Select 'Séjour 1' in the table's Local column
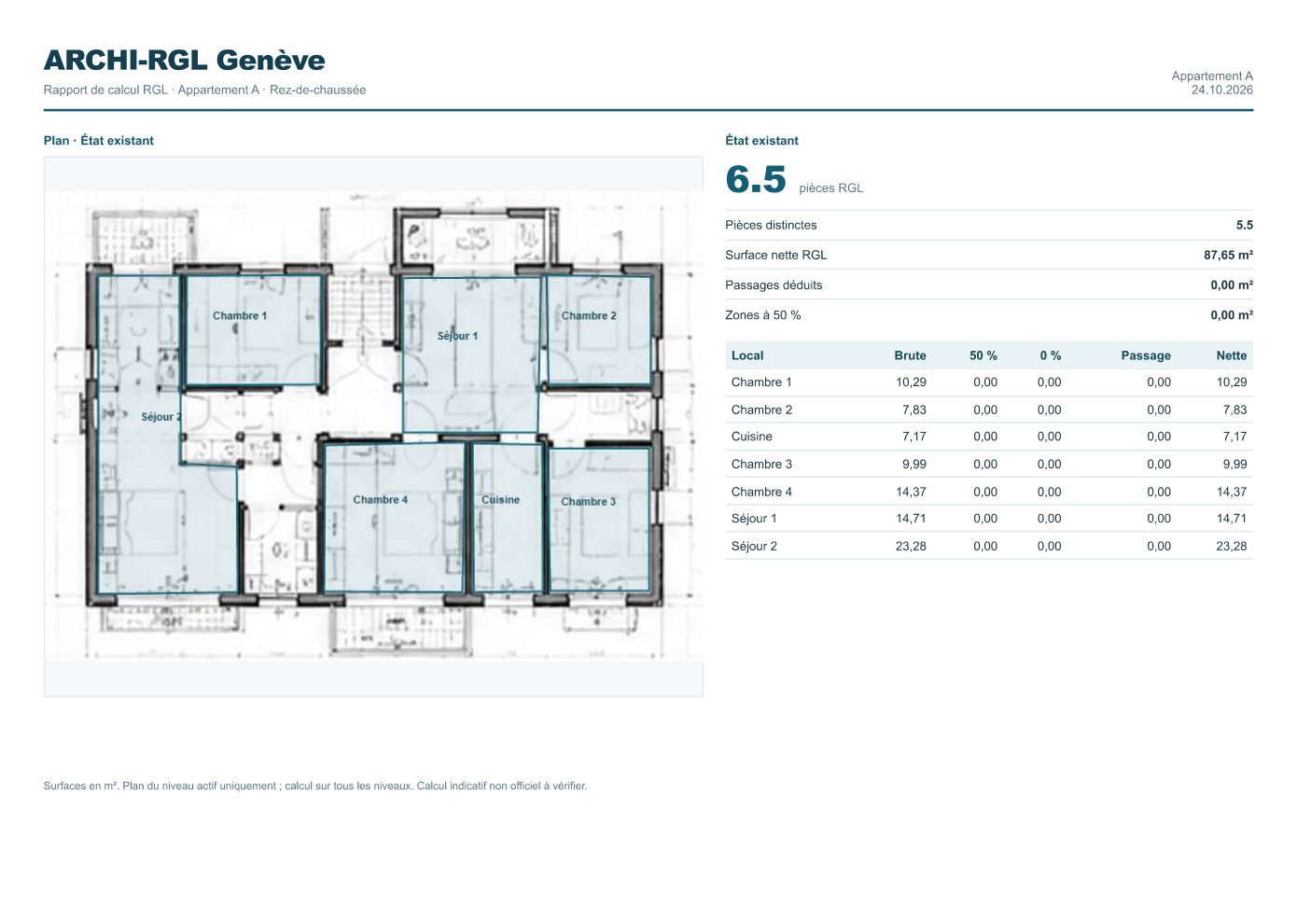 pos(754,518)
